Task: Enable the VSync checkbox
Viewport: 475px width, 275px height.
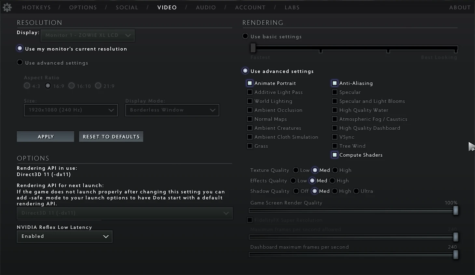Action: coord(334,137)
